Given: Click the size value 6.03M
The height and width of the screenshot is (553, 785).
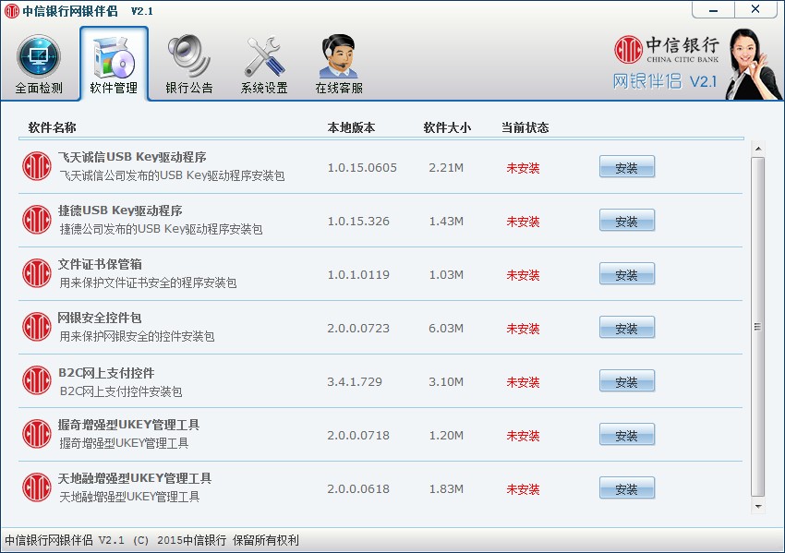Looking at the screenshot, I should tap(446, 329).
